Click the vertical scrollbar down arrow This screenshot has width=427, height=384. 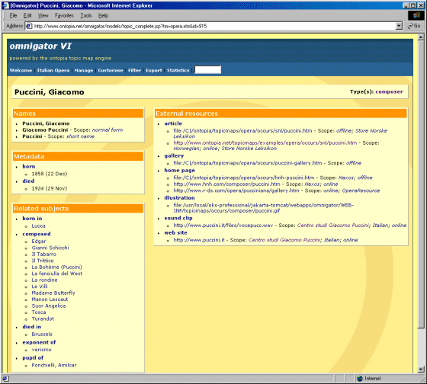[421, 370]
